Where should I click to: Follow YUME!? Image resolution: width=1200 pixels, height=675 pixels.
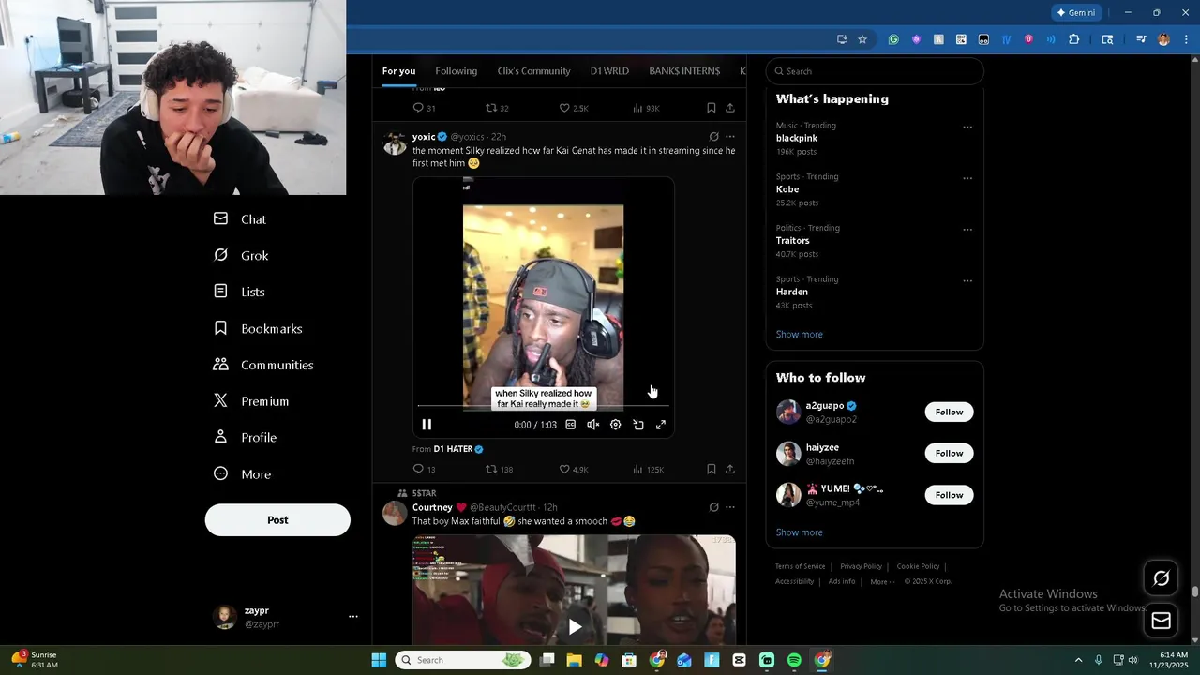tap(949, 495)
